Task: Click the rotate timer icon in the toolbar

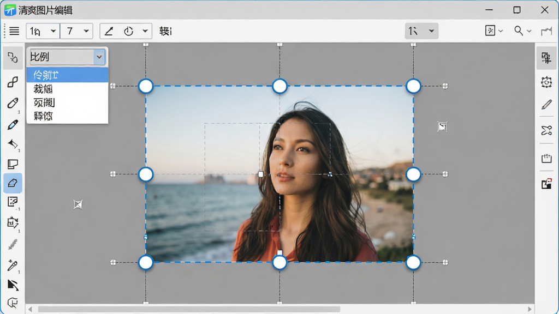Action: [x=128, y=31]
